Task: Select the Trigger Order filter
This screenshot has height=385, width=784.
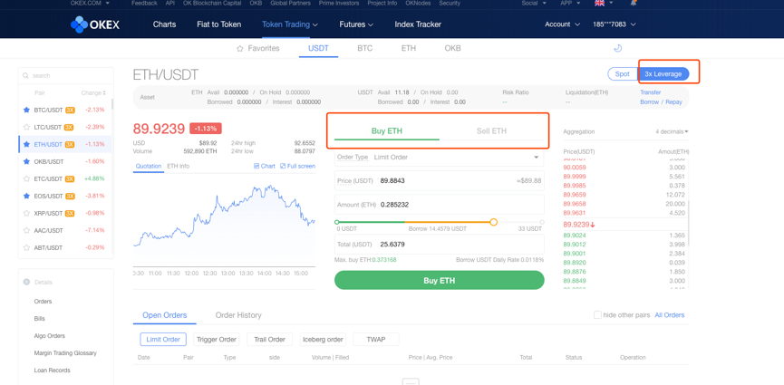Action: (x=217, y=340)
